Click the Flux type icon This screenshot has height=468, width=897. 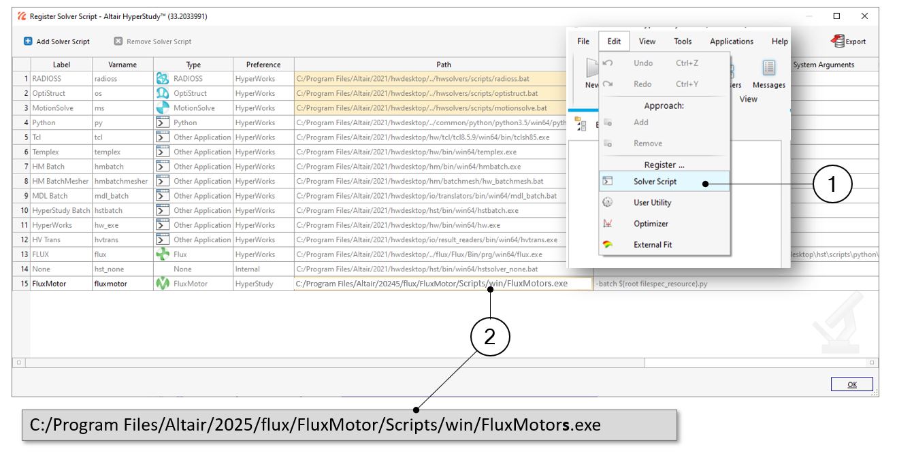[x=163, y=254]
